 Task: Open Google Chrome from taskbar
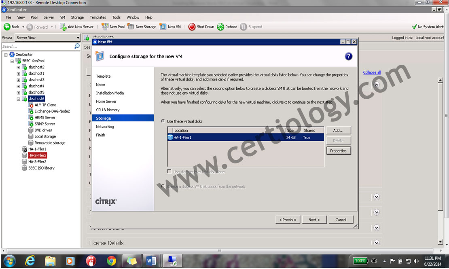point(111,261)
